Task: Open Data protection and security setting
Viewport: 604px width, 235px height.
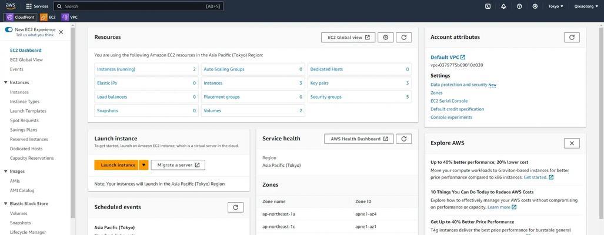Action: tap(459, 85)
